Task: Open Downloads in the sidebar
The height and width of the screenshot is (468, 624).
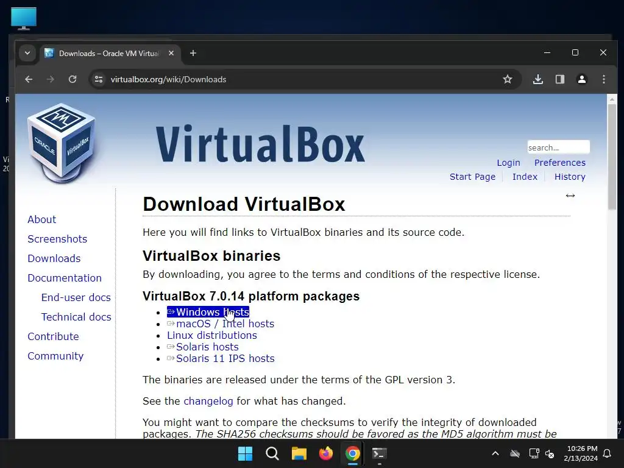Action: [x=54, y=258]
